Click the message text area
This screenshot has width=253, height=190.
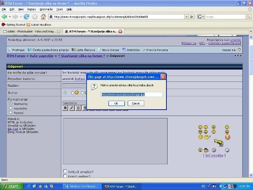[115, 141]
